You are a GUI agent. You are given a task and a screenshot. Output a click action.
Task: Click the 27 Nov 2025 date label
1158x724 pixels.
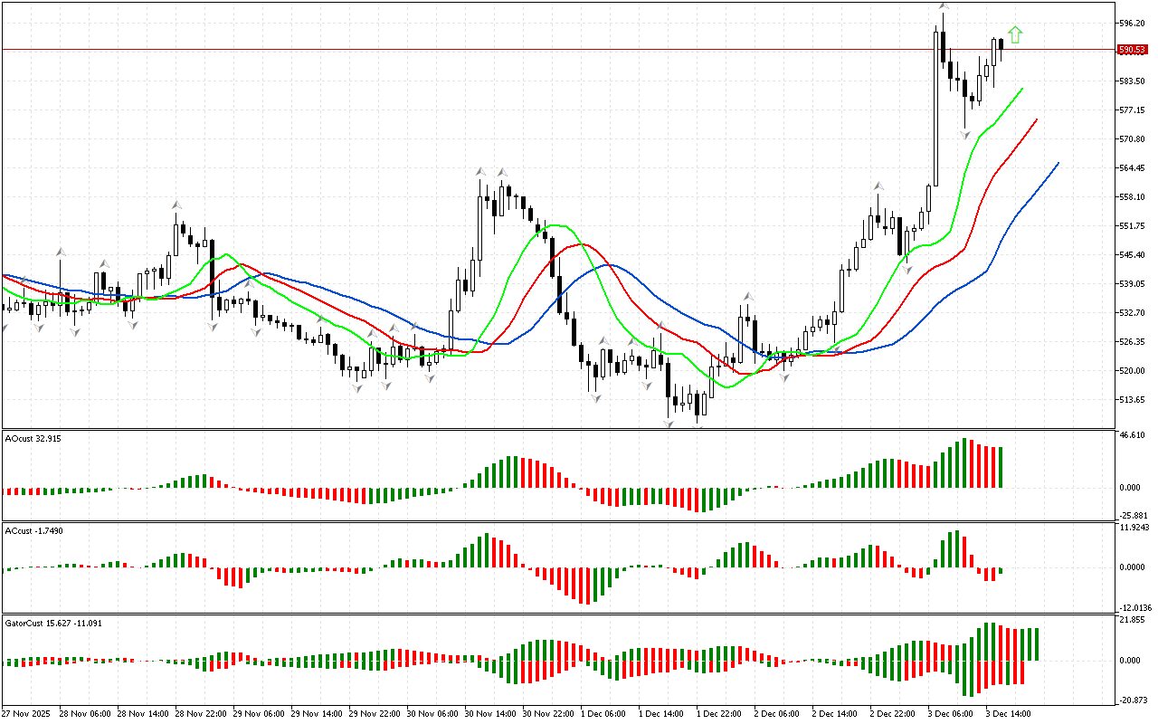coord(27,714)
